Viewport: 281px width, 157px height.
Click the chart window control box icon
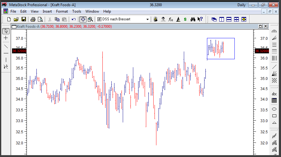coord(14,27)
